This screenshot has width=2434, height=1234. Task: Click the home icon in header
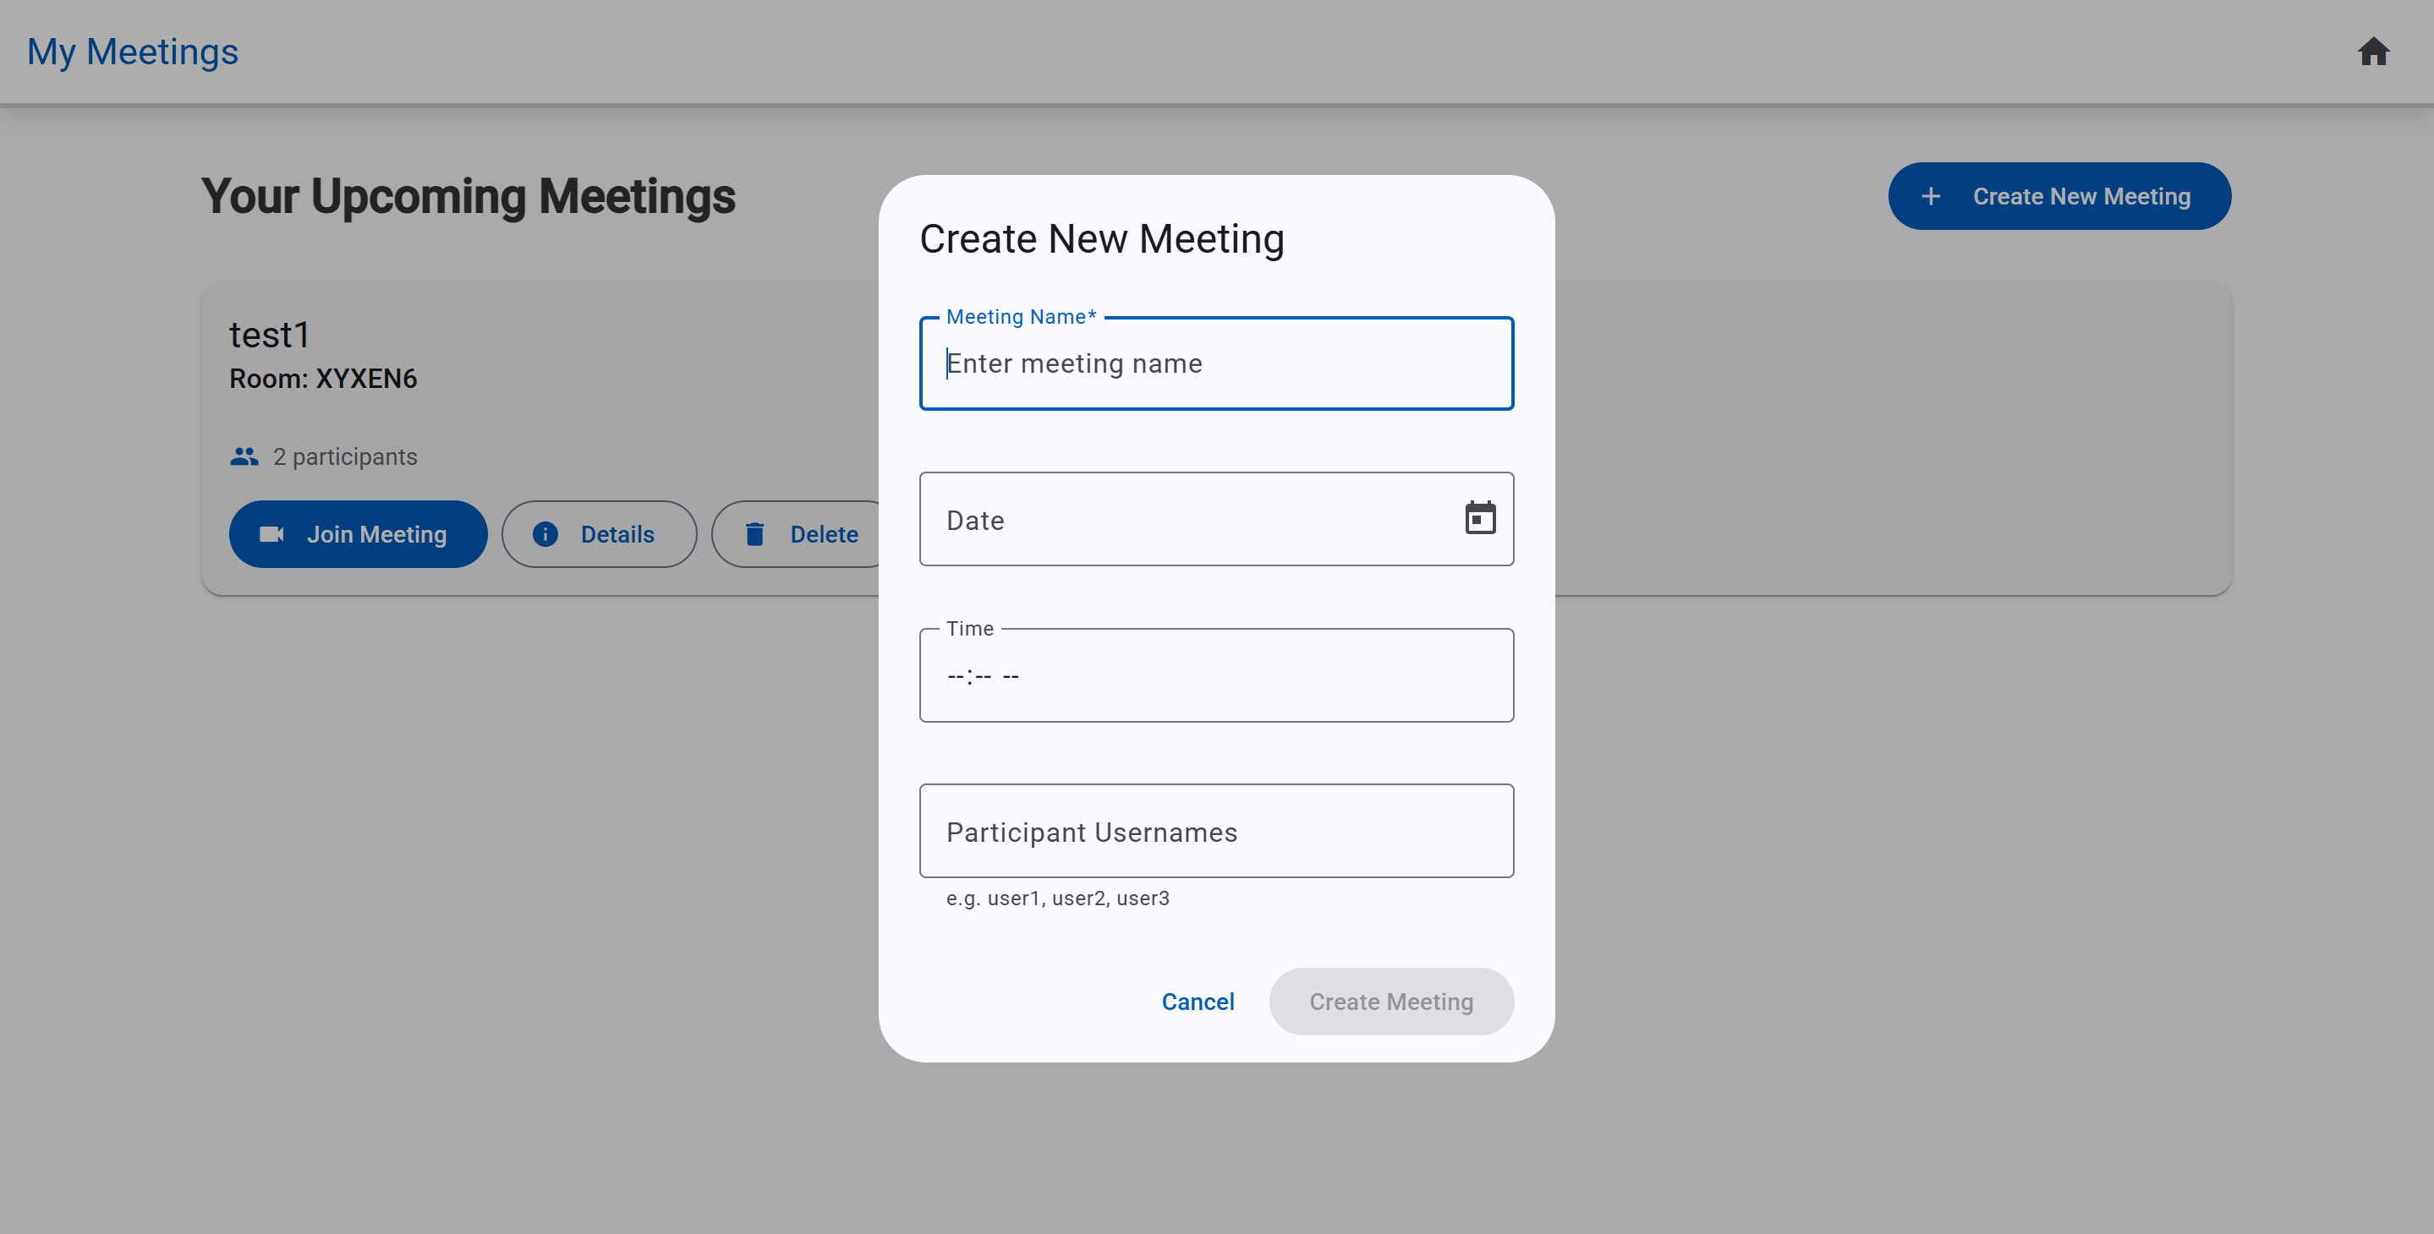tap(2372, 51)
